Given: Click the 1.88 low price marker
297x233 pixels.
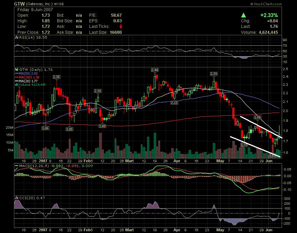Looking at the screenshot, I should click(102, 126).
